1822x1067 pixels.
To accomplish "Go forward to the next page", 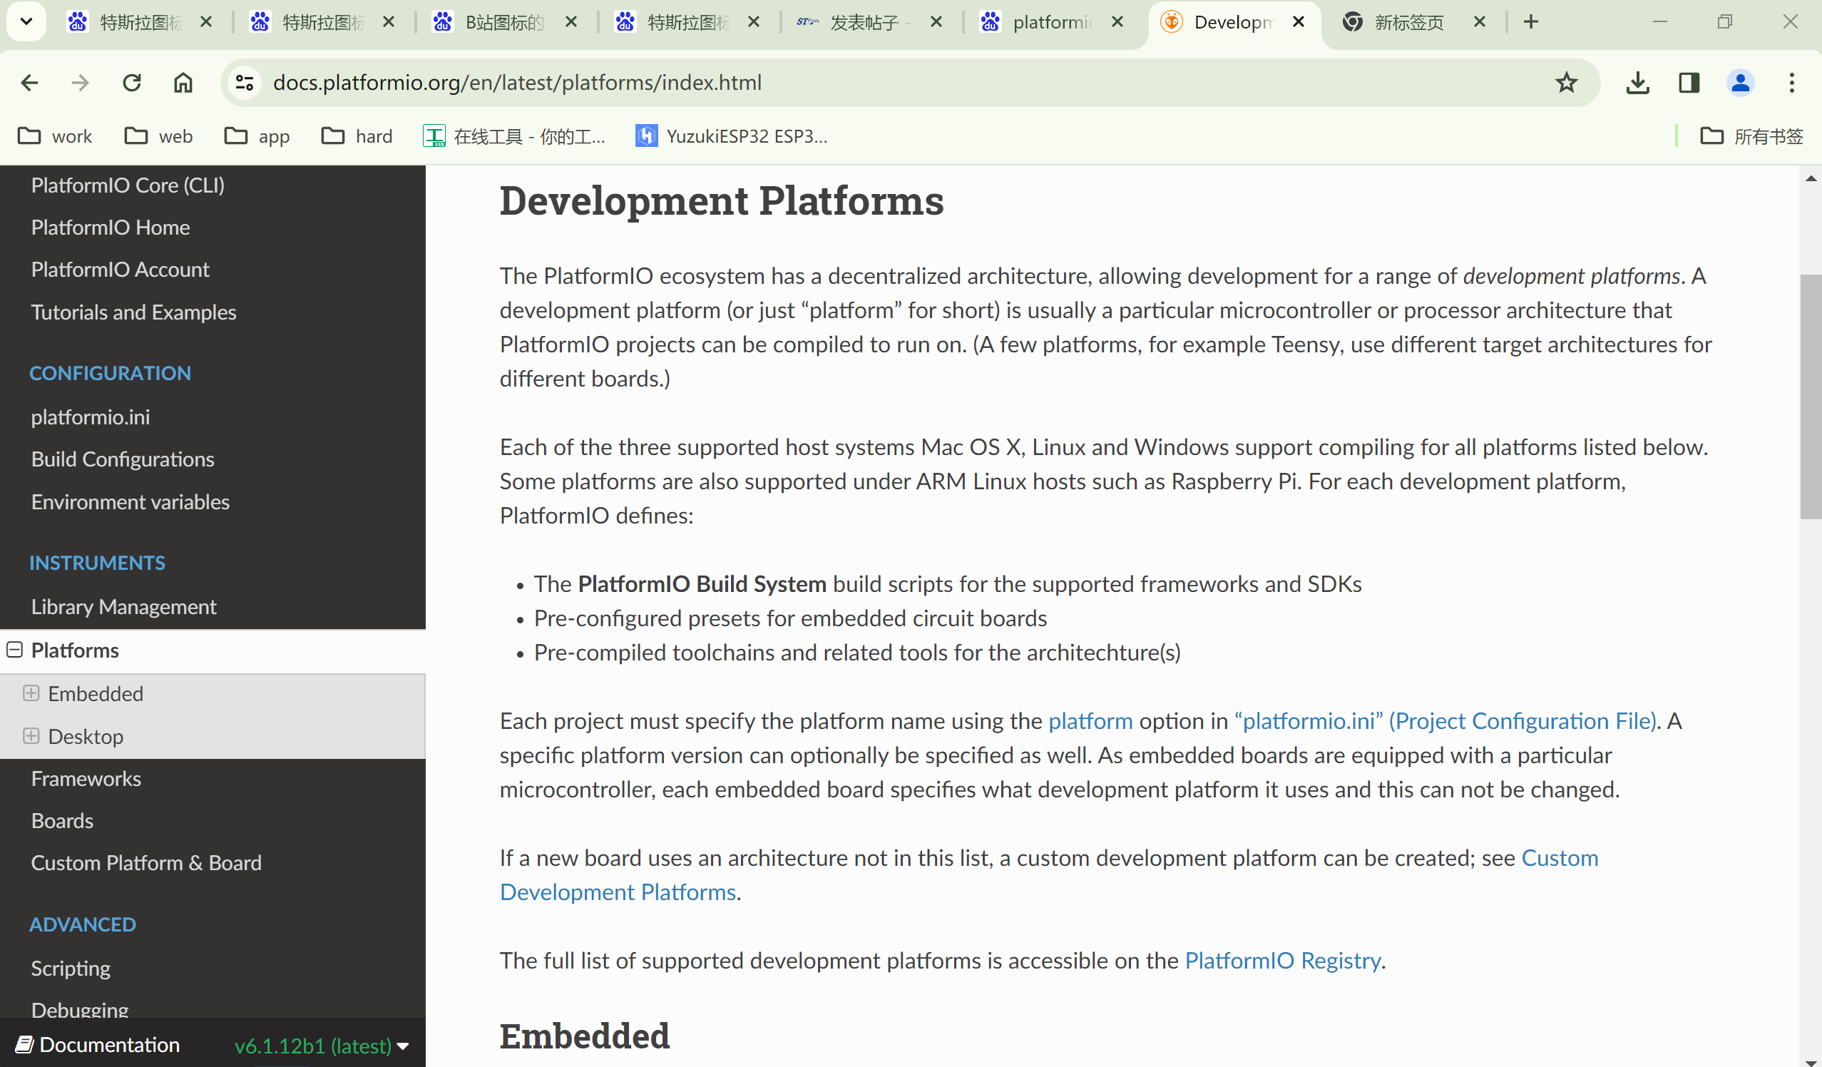I will [81, 83].
